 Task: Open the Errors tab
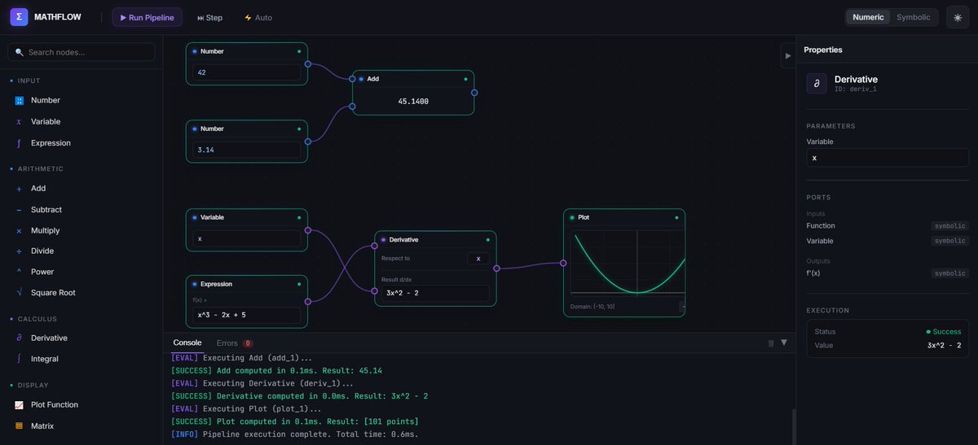coord(235,342)
